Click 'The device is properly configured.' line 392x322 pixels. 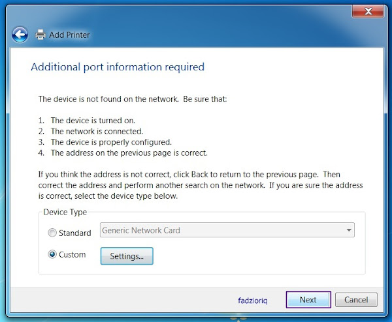[x=111, y=142]
